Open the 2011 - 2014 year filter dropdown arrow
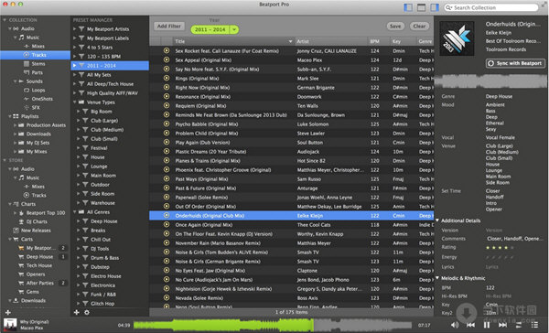Screen dimensions: 549x333 234,30
